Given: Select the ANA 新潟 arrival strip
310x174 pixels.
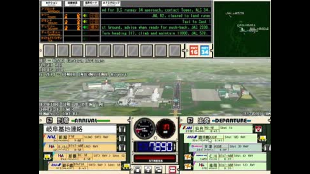Looking at the screenshot, I should tap(80, 138).
